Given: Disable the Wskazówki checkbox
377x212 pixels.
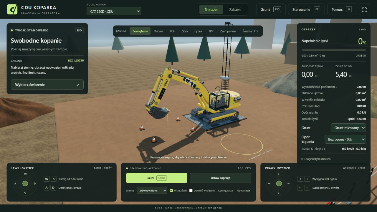Looking at the screenshot, I should coord(171,191).
